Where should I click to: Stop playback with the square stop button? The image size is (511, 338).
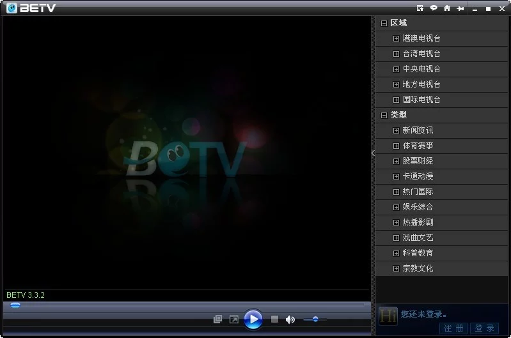274,319
